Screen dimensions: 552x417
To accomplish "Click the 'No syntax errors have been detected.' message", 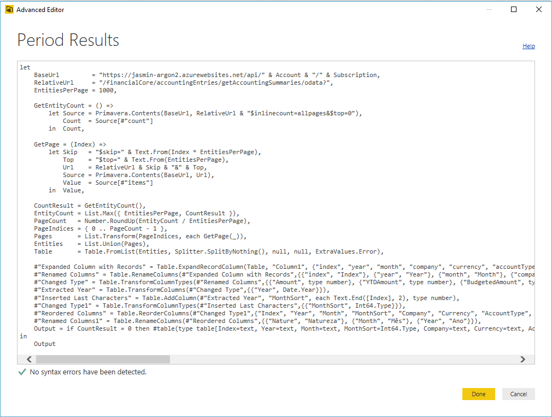I will click(x=88, y=372).
